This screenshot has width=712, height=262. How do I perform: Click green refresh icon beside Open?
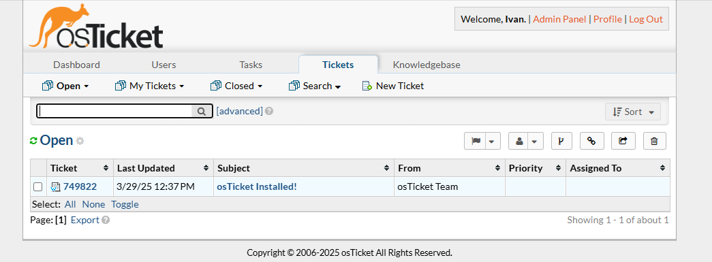33,141
